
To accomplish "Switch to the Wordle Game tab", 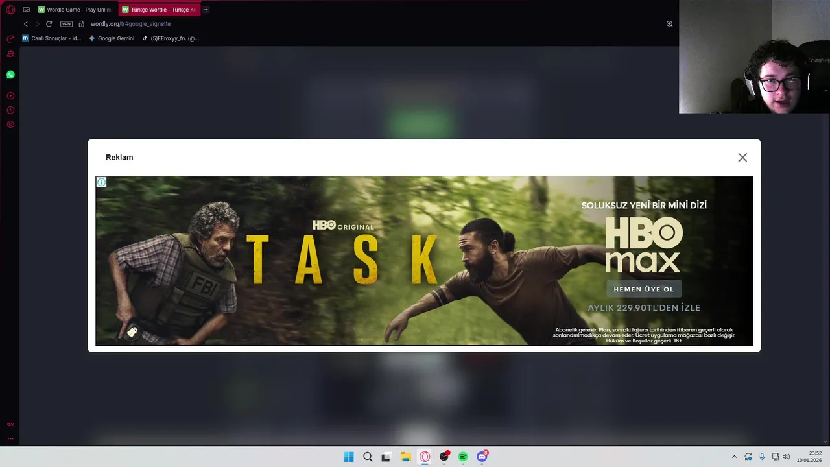I will [x=75, y=10].
